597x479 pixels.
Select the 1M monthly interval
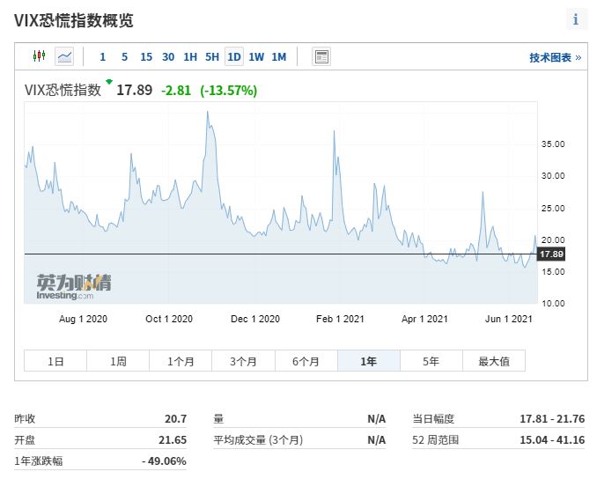(x=278, y=57)
